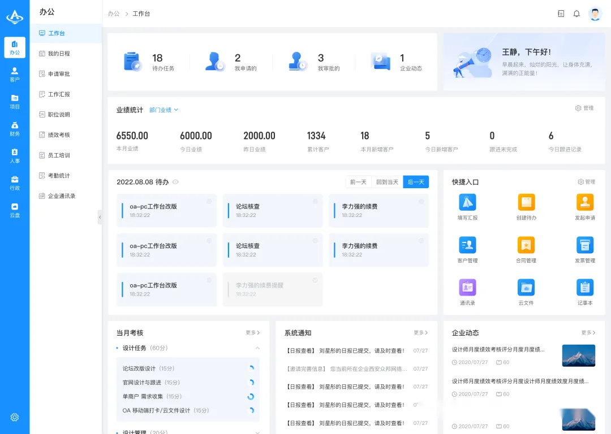The width and height of the screenshot is (611, 434).
Task: Collapse the 设计任务 (60分) section
Action: pos(257,348)
